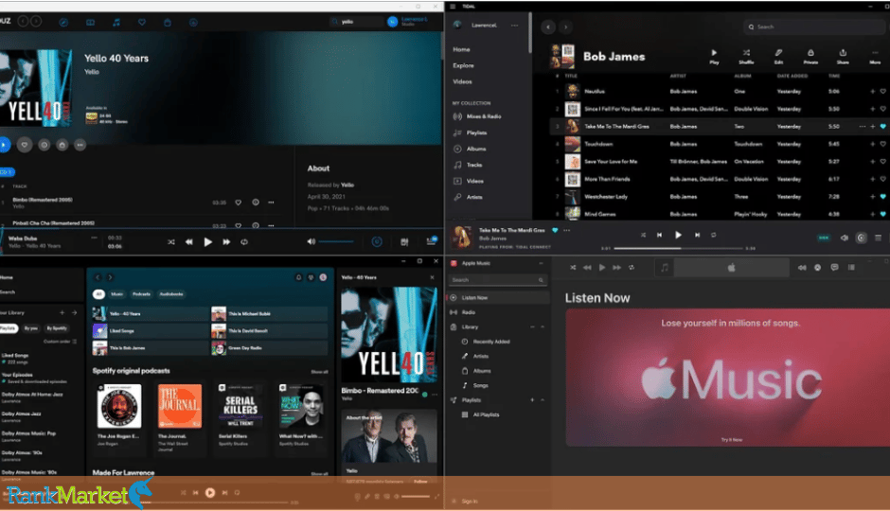Open TIDAL hamburger menu icon
The width and height of the screenshot is (890, 511).
tap(453, 7)
